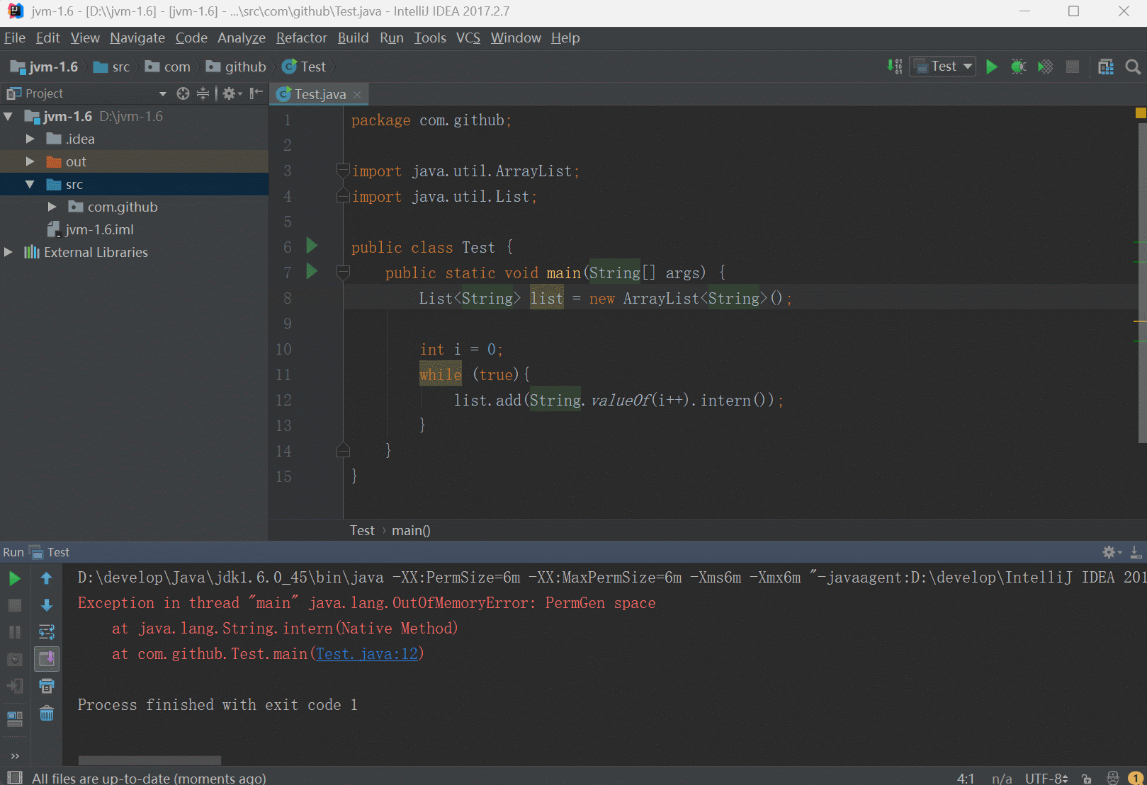Expand the External Libraries node
Screen dimensions: 1147x785
(9, 252)
